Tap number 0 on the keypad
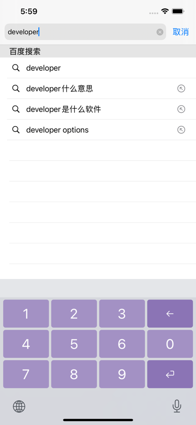The width and height of the screenshot is (196, 425). tap(170, 344)
